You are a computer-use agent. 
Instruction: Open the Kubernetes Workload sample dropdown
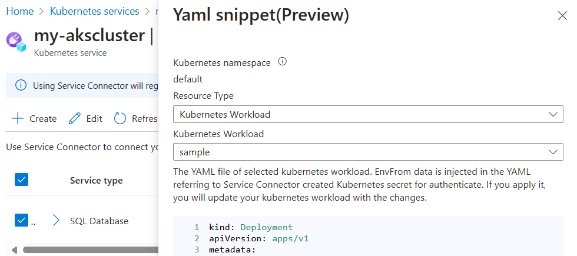368,152
